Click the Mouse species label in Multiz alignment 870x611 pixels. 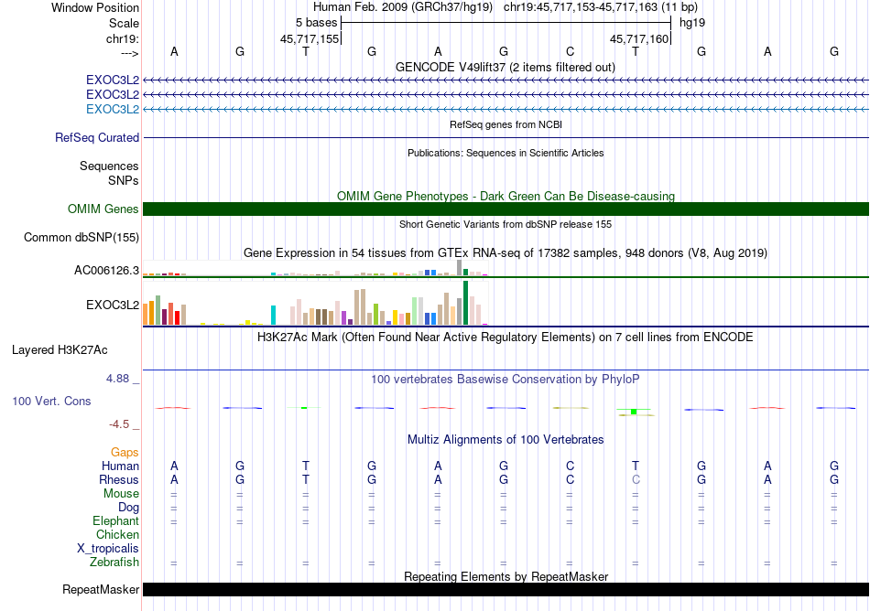(x=121, y=494)
